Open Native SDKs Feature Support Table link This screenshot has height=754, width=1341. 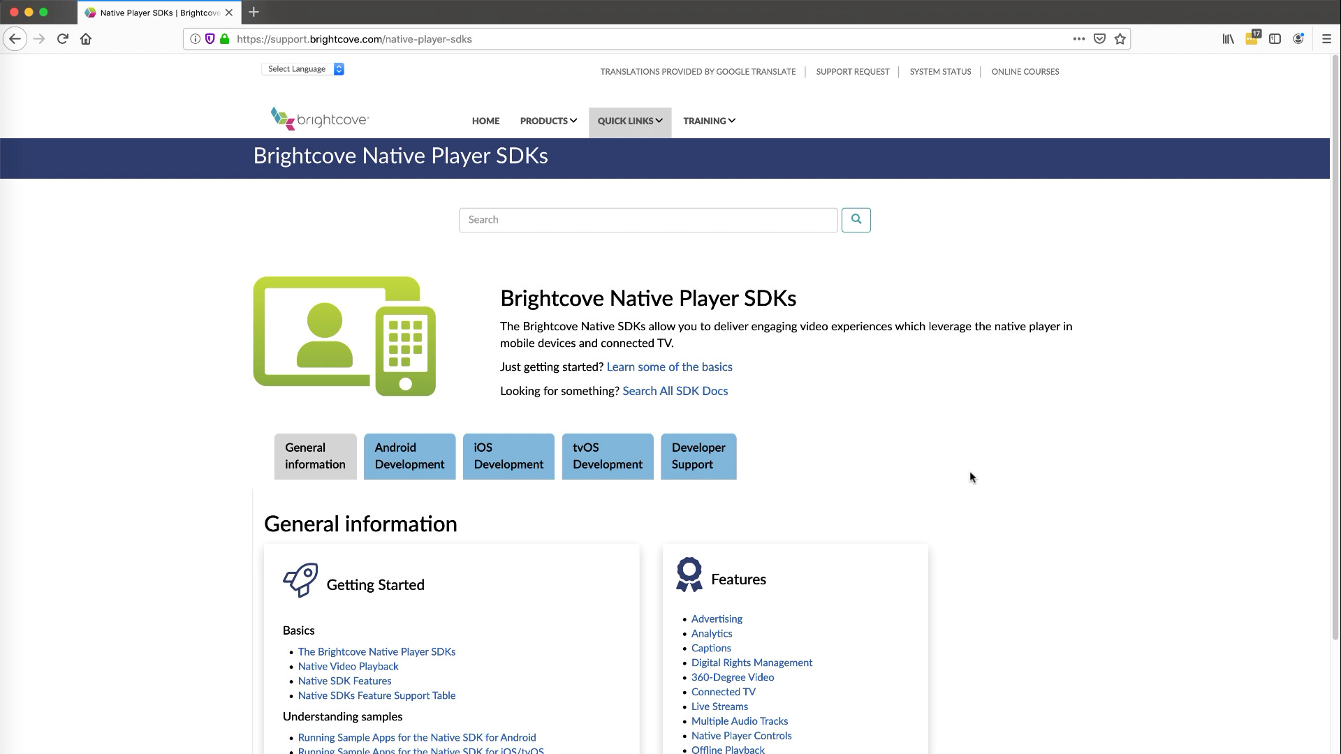[376, 696]
